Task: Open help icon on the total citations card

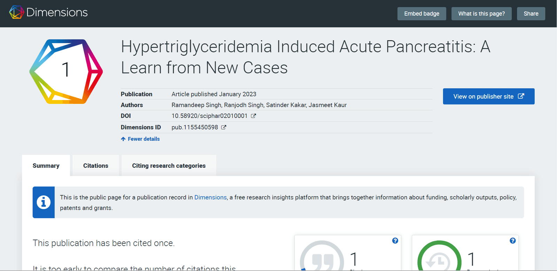Action: 395,241
